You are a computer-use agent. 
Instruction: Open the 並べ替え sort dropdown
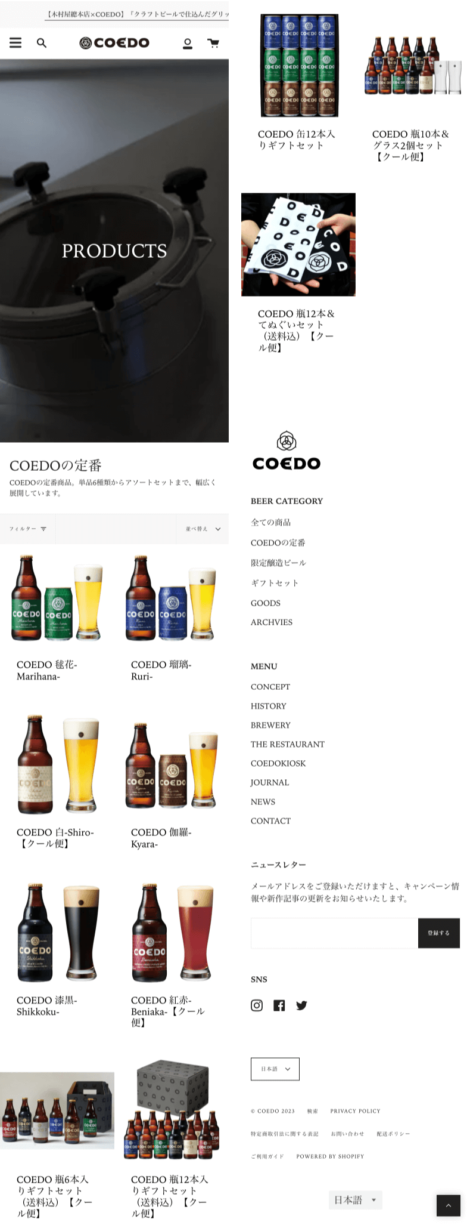click(x=203, y=529)
